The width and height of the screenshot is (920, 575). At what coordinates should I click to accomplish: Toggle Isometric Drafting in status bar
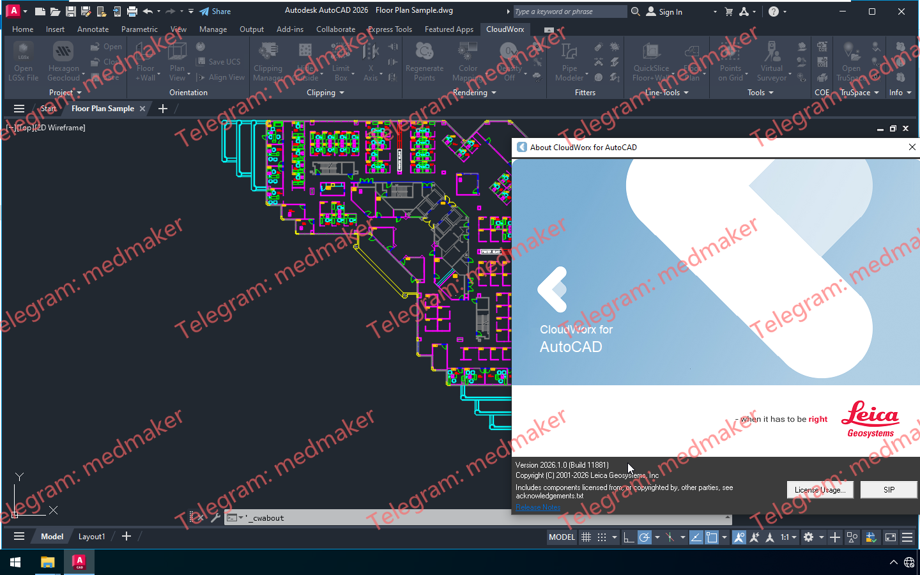point(670,537)
